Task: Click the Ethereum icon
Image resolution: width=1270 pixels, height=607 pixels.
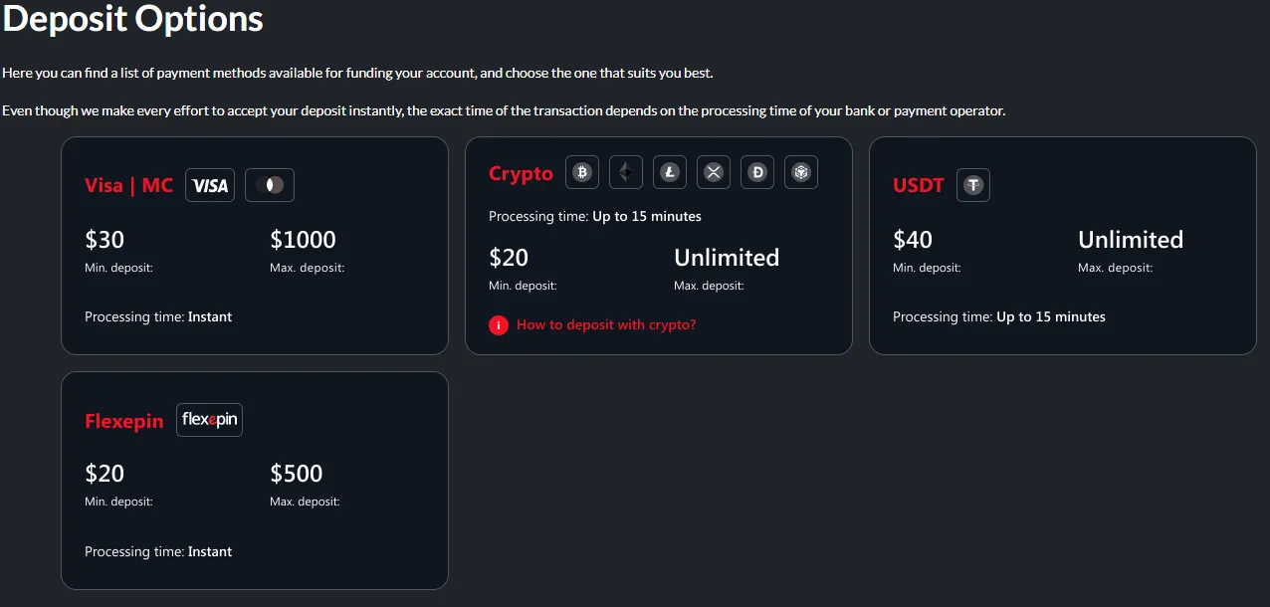Action: [x=625, y=171]
